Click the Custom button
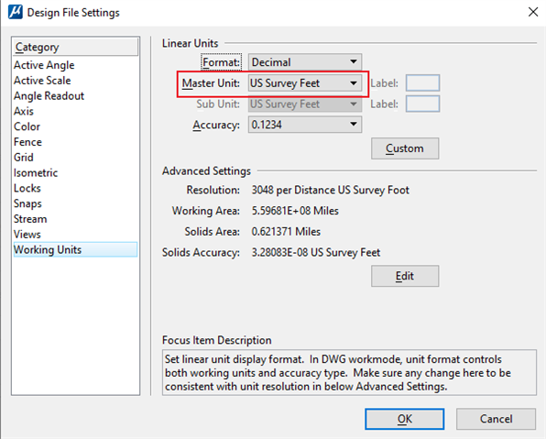546x439 pixels. pos(405,148)
